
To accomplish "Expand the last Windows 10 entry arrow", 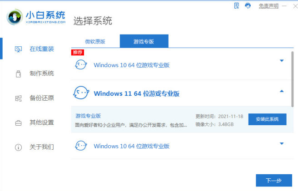I will pos(282,143).
